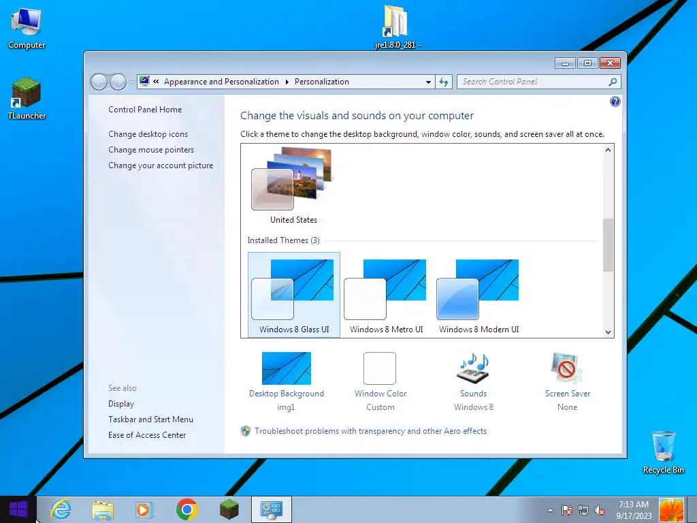Close the Personalization window

pos(610,63)
